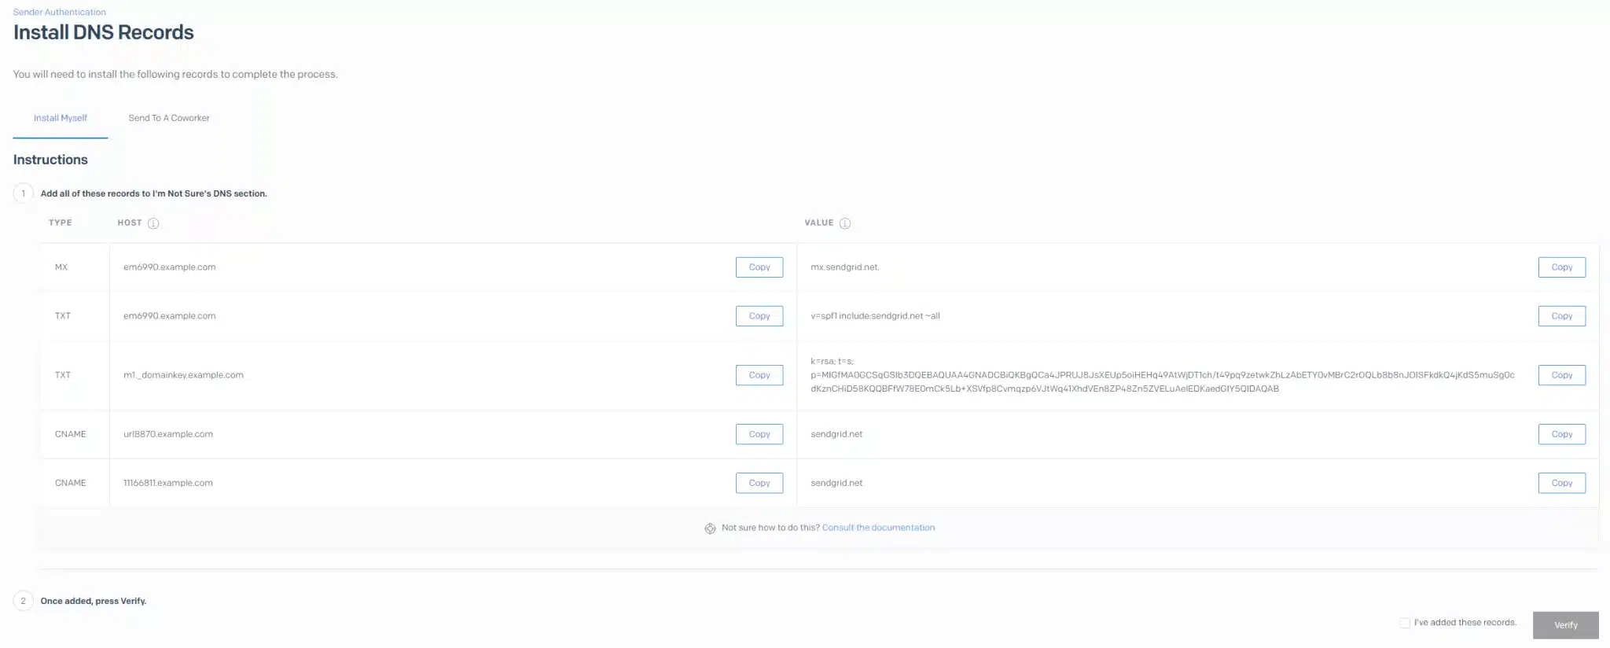Switch to the Install Myself tab

coord(61,118)
